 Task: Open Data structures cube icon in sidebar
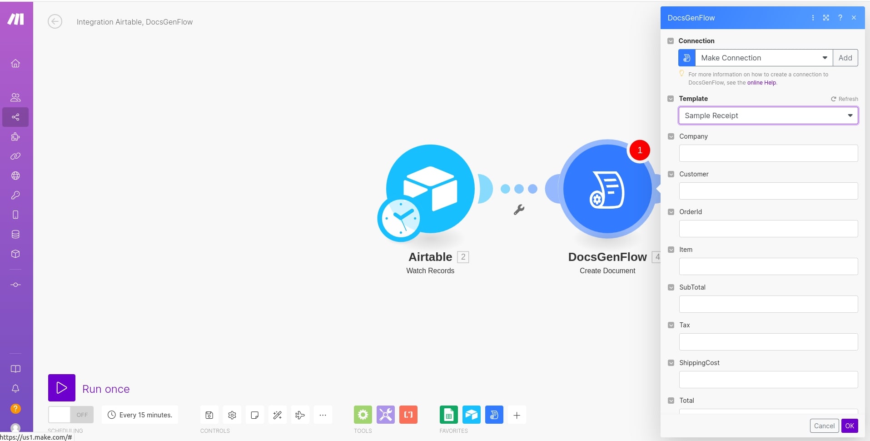pos(15,254)
